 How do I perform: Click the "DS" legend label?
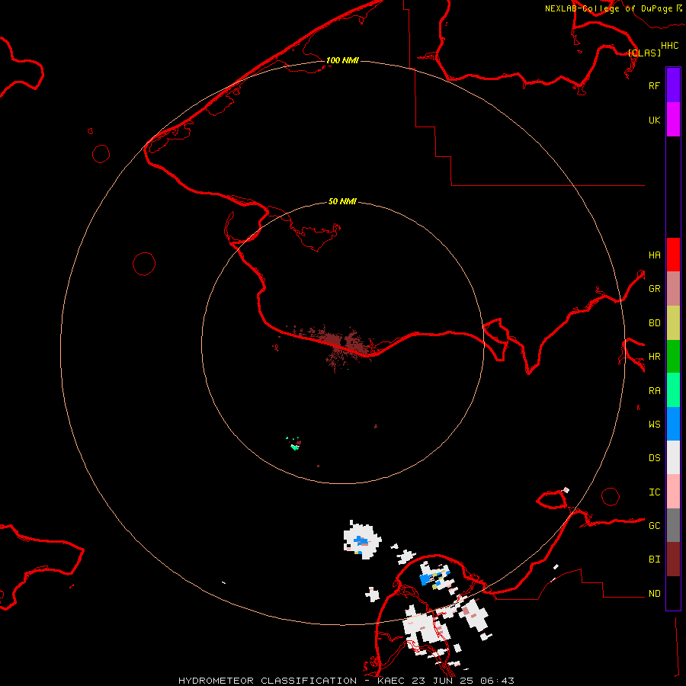coord(654,458)
